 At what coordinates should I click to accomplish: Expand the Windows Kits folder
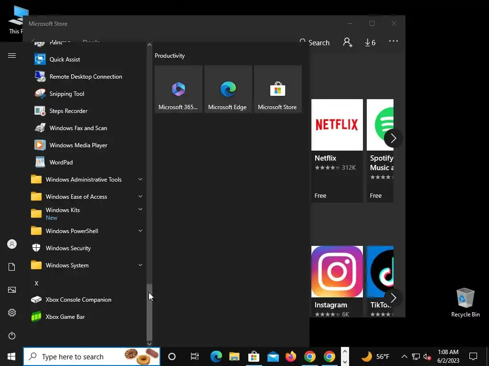pyautogui.click(x=87, y=214)
